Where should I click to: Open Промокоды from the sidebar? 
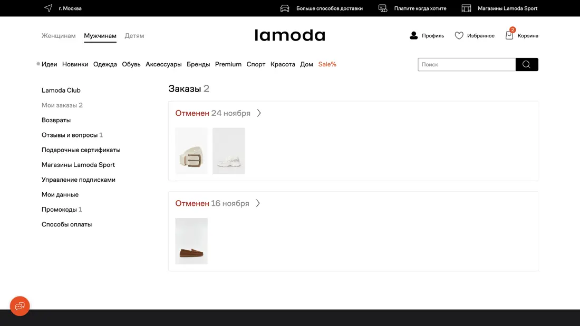coord(59,209)
